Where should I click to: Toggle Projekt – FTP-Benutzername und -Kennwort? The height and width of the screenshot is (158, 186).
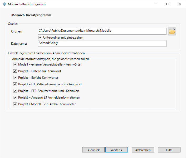click(x=15, y=91)
